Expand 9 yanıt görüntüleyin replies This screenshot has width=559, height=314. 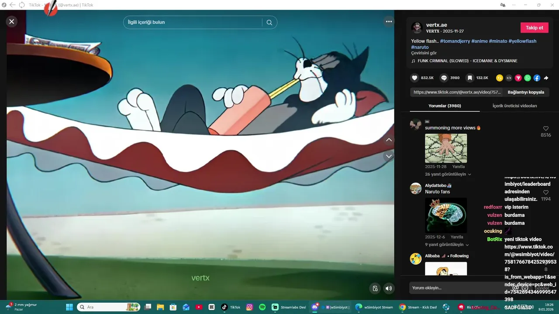pyautogui.click(x=447, y=245)
